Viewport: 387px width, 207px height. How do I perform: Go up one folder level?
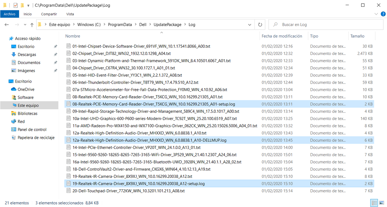32,25
